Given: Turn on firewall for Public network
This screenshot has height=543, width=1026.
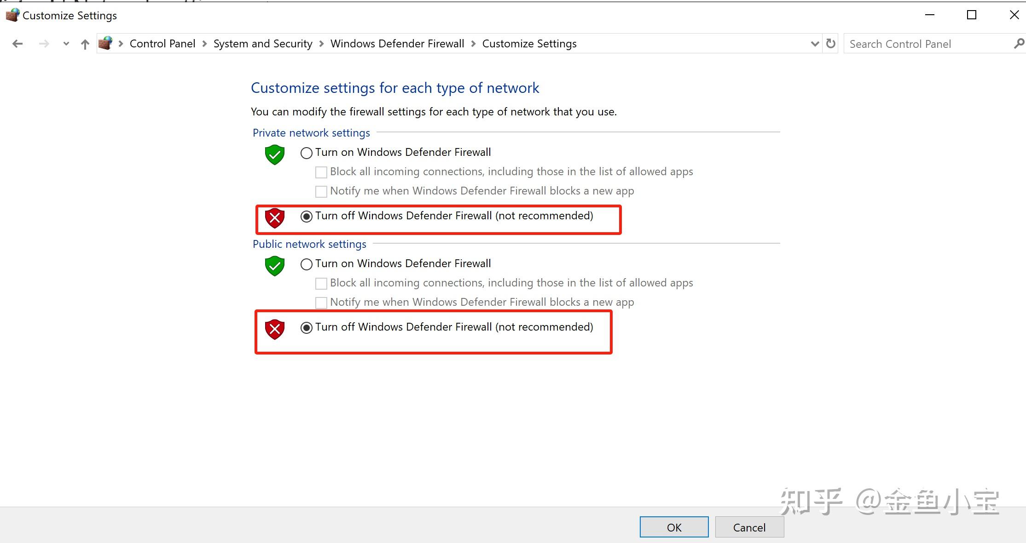Looking at the screenshot, I should pyautogui.click(x=307, y=264).
